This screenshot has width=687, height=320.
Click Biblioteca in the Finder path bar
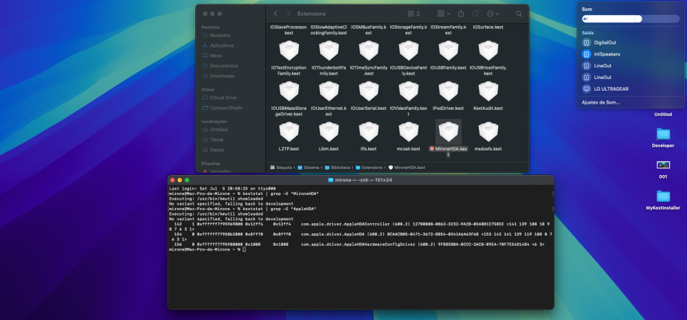click(x=337, y=168)
